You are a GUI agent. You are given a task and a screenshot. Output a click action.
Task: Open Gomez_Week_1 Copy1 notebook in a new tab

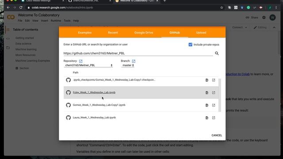click(x=214, y=105)
